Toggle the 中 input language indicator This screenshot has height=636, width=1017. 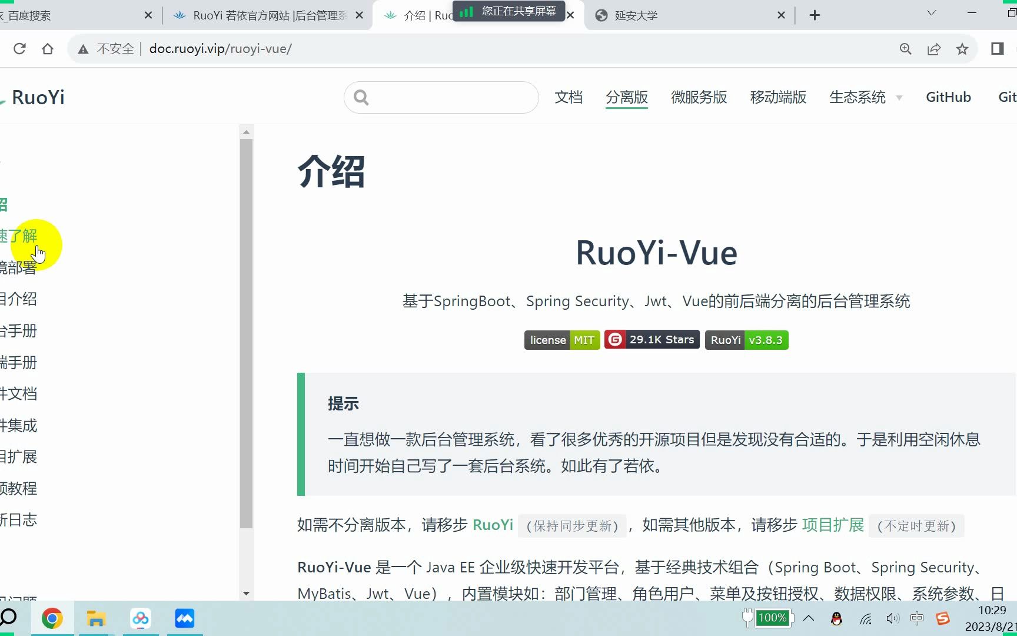pos(917,618)
